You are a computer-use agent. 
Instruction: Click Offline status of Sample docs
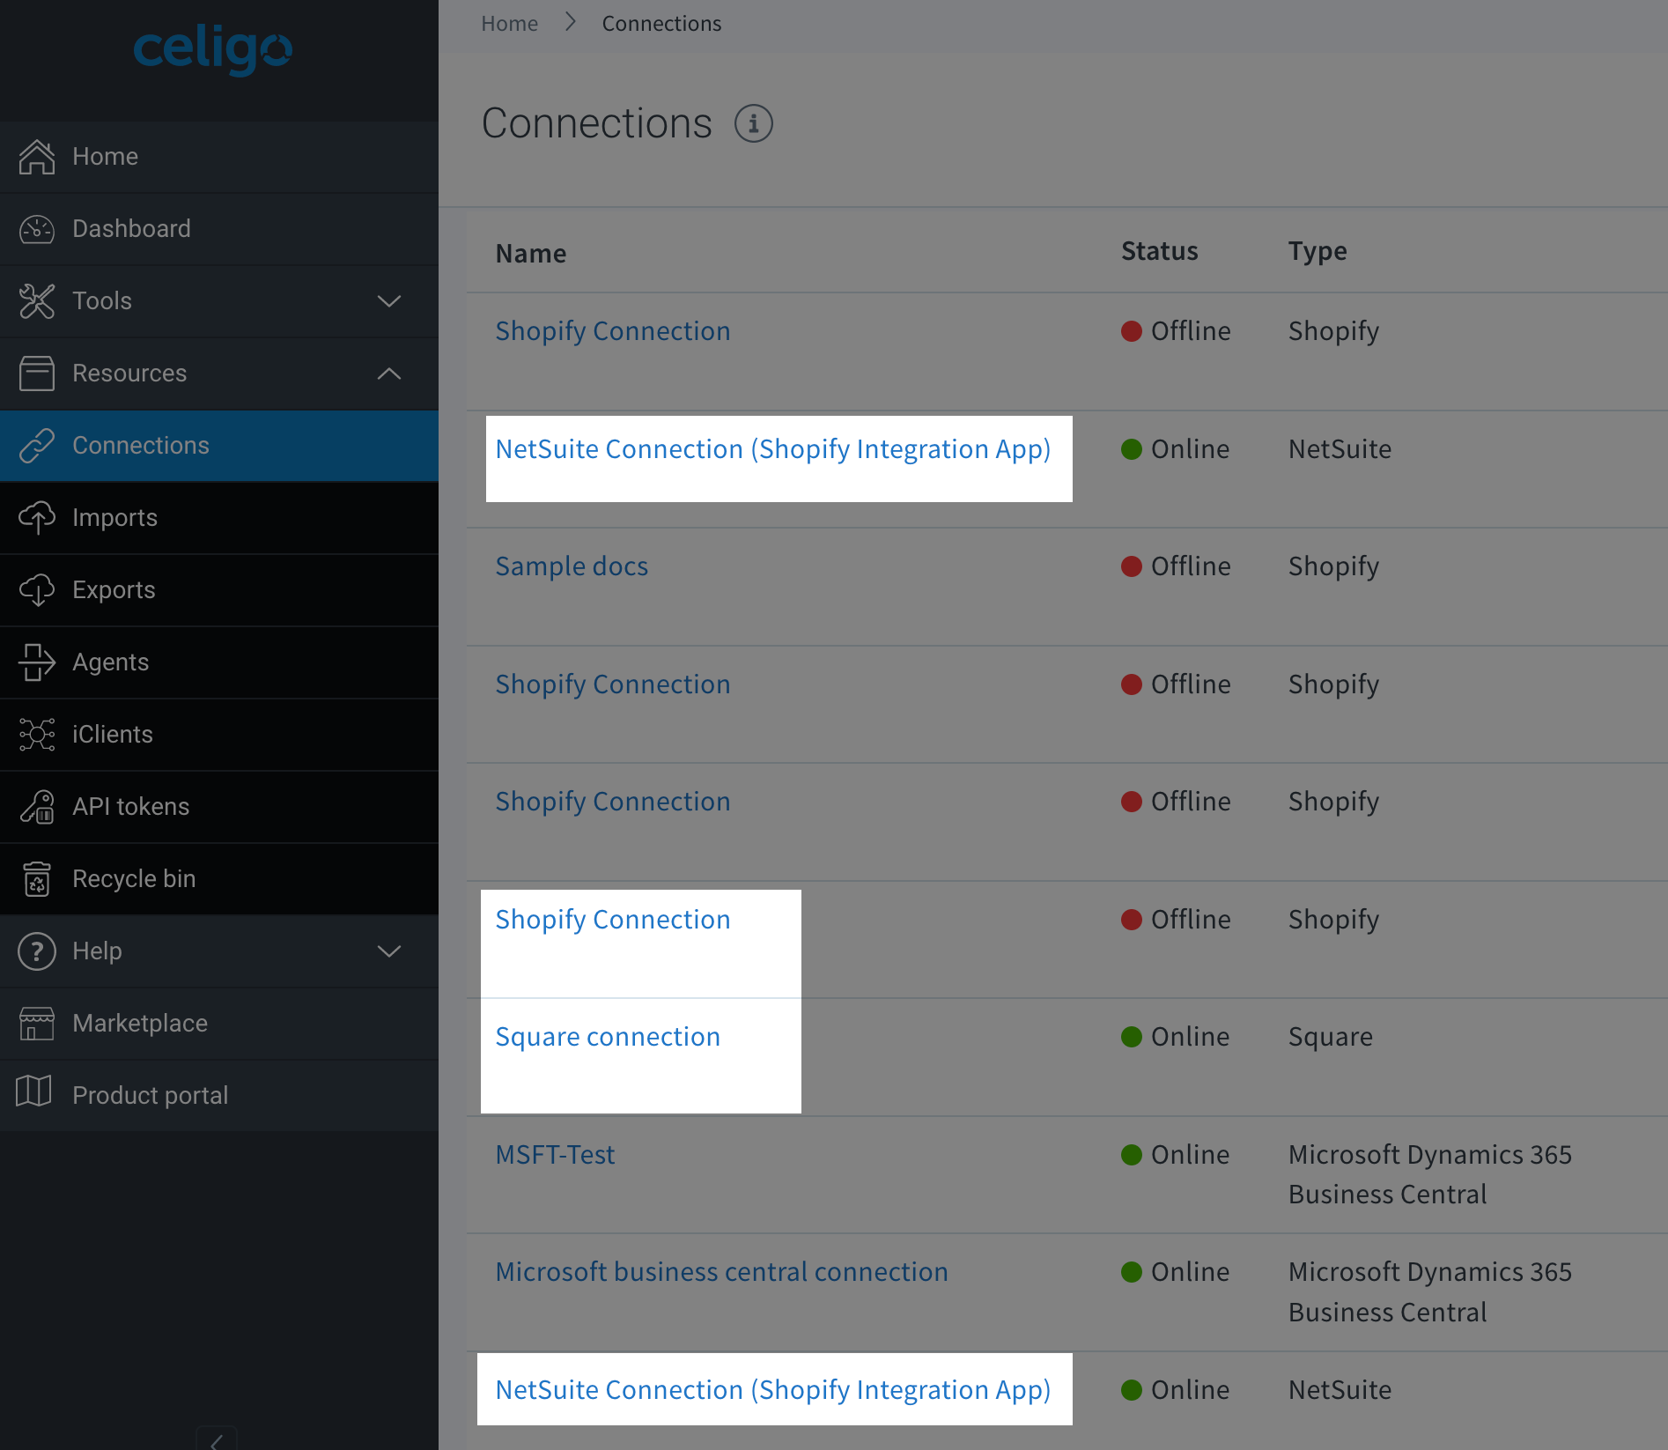[1176, 566]
